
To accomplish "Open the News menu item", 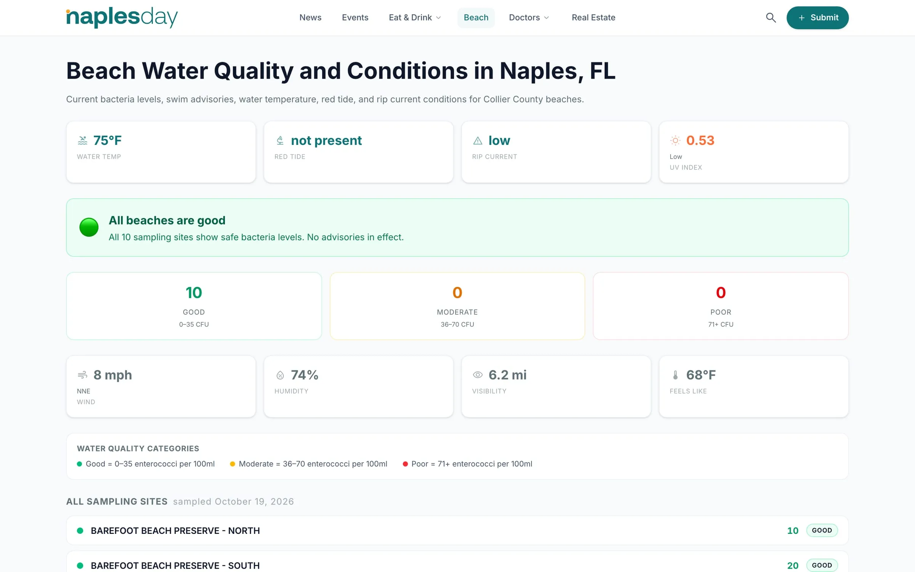I will (310, 18).
